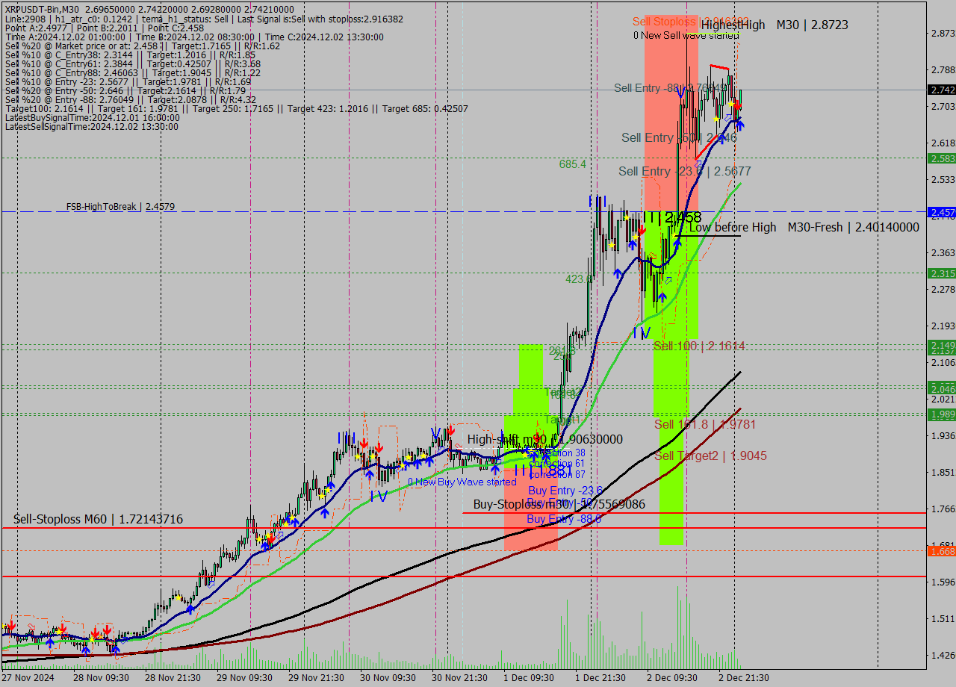
Task: Click the 'correction 38' label
Action: 556,453
